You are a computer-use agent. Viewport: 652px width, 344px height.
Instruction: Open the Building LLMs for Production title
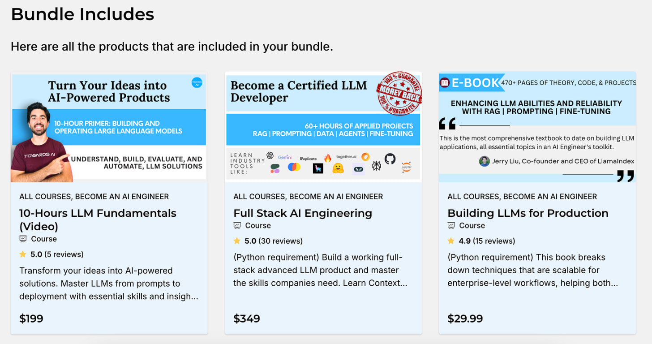coord(528,213)
